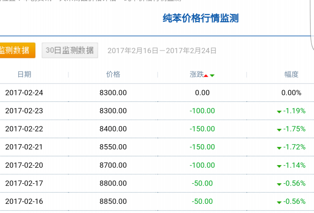Open the 30日监测数据 tab
Screen dimensions: 314x213
tap(70, 50)
